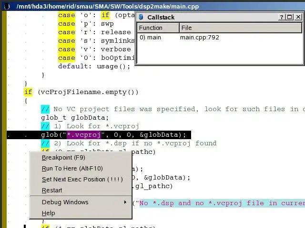The width and height of the screenshot is (305, 228).
Task: Click the highlighted glob("*.vcproj") line
Action: tap(99, 135)
